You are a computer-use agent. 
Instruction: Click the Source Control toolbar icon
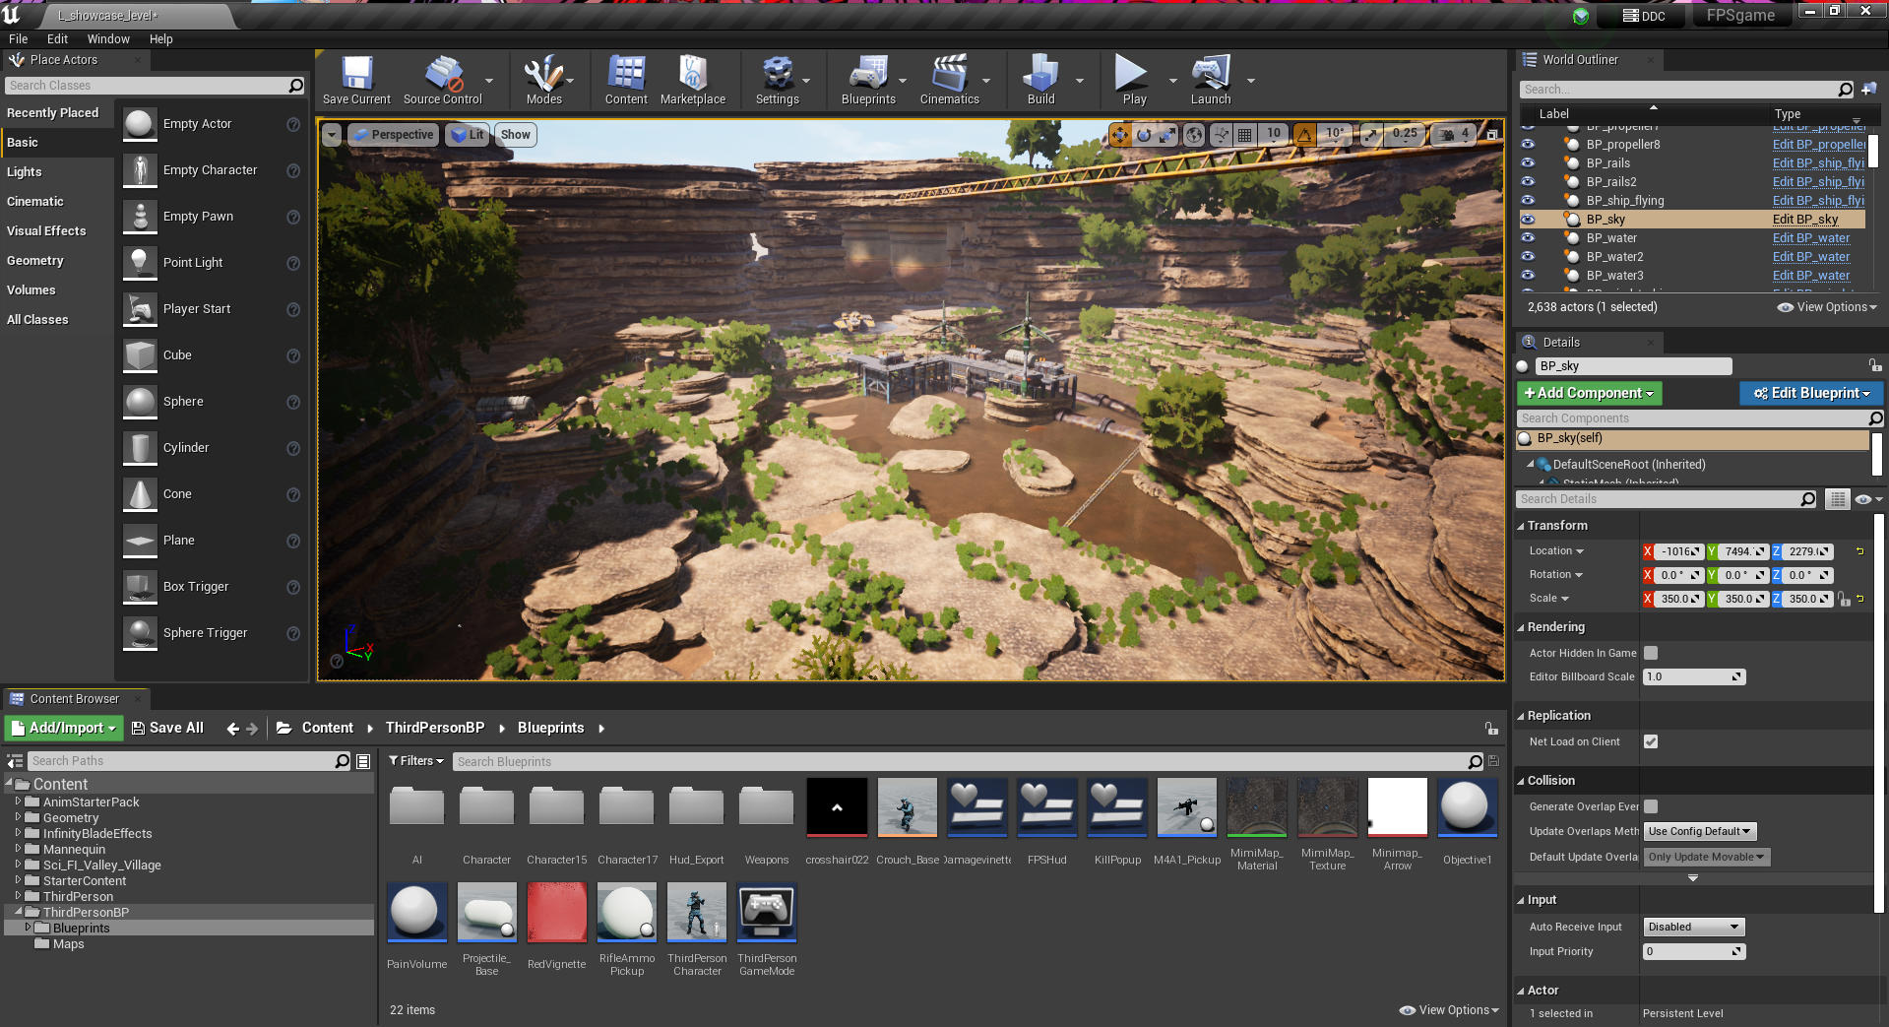pos(441,80)
